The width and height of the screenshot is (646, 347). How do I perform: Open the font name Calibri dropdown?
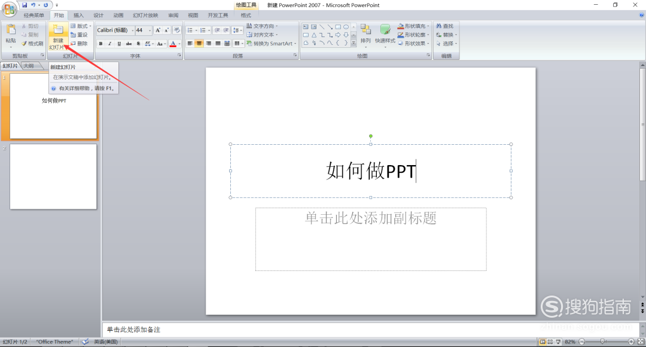132,30
